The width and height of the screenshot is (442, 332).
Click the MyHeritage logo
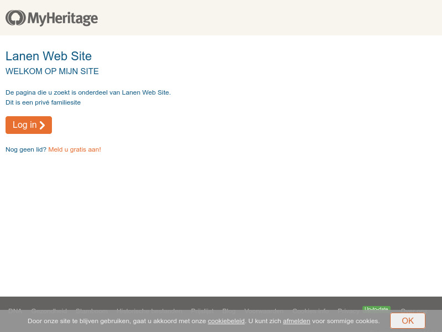click(51, 18)
